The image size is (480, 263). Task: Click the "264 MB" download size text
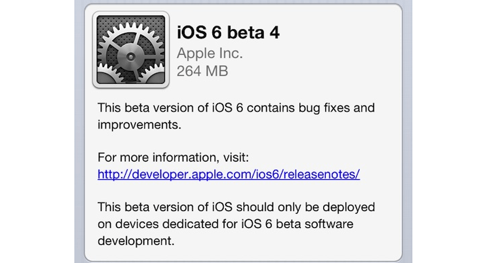click(x=202, y=71)
